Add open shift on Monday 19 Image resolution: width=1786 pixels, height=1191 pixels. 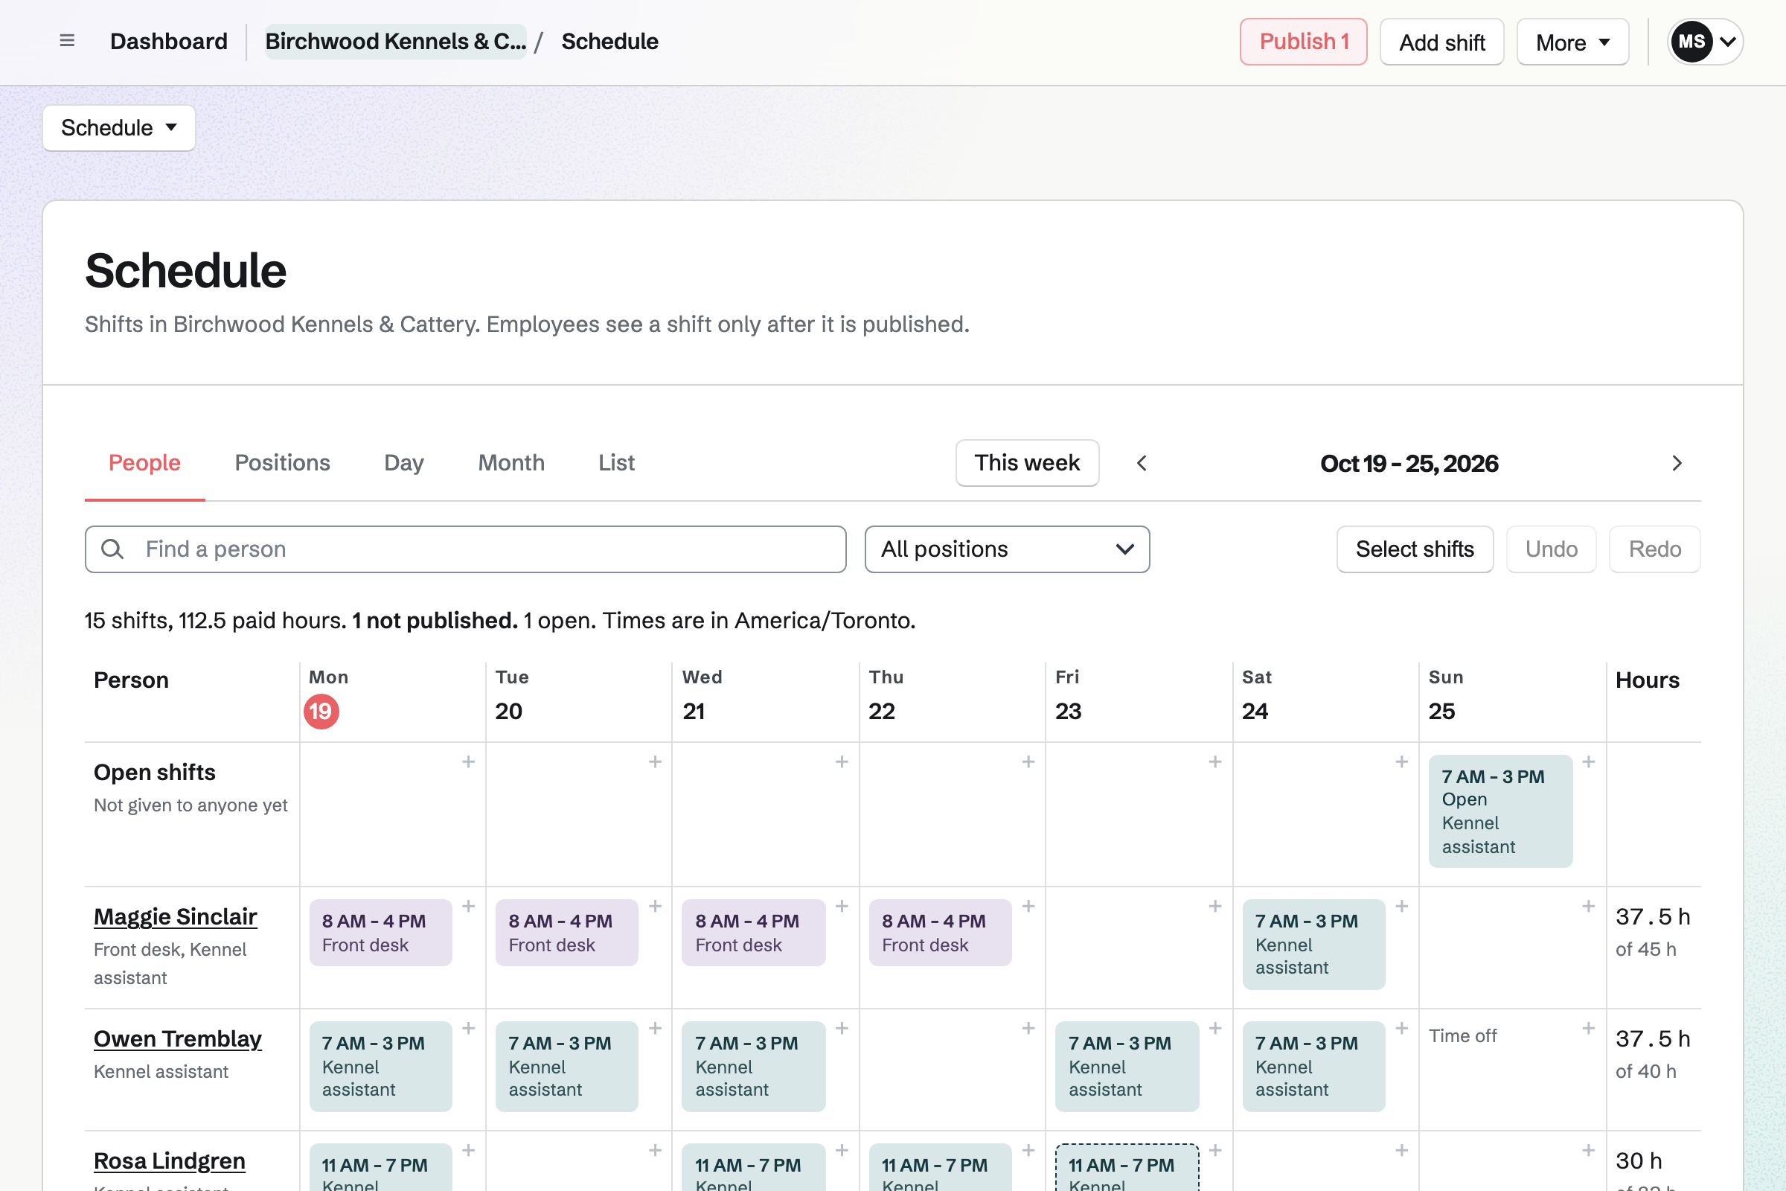(x=469, y=761)
